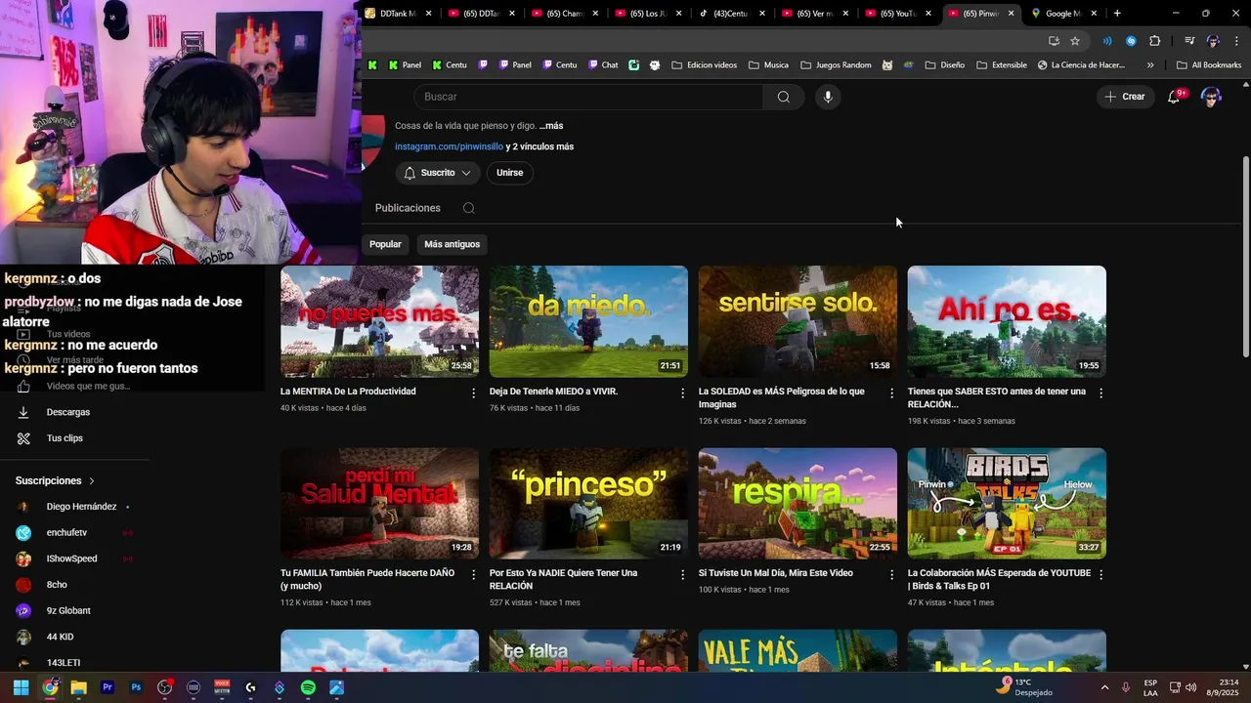The width and height of the screenshot is (1251, 703).
Task: Click Crear button
Action: (x=1125, y=97)
